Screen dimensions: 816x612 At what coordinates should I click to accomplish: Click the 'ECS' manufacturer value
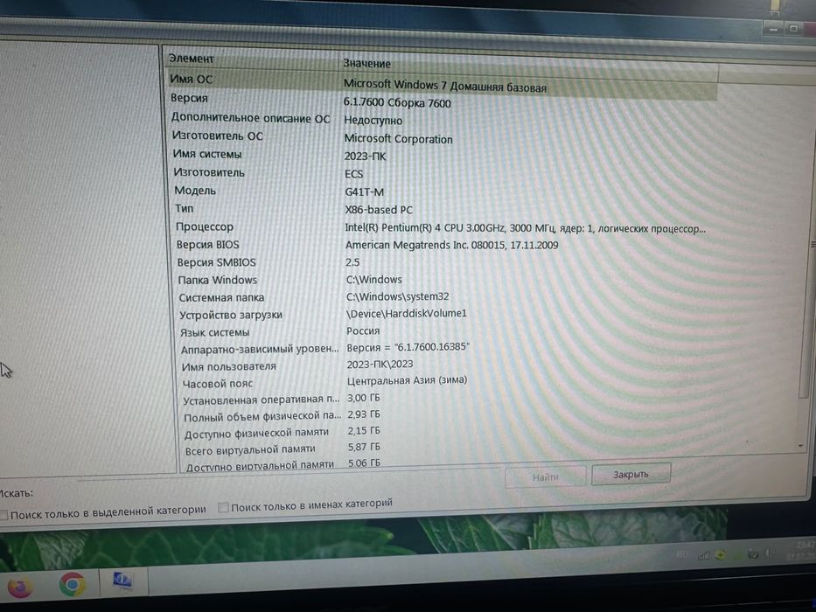(354, 174)
